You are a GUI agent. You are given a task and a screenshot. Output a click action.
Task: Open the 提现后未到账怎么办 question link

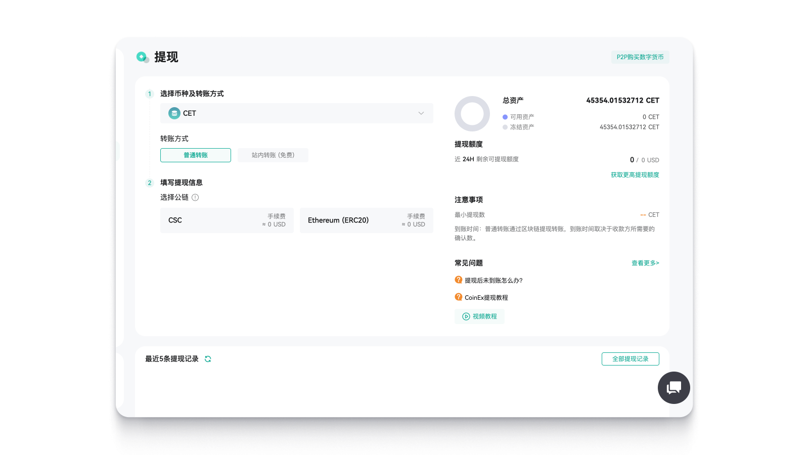pos(493,281)
